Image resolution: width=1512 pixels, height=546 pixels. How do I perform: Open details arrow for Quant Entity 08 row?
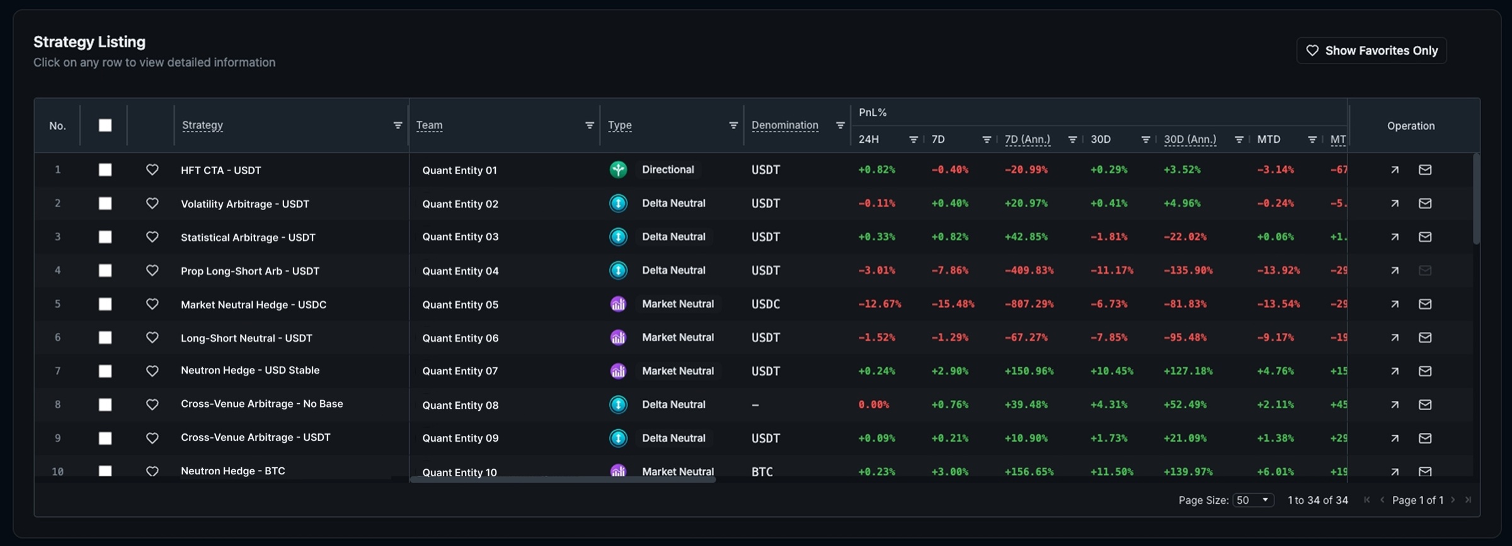click(1395, 404)
